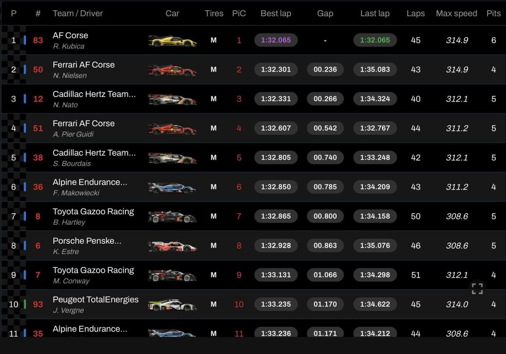Click last lap time 1:34.622

(x=375, y=304)
